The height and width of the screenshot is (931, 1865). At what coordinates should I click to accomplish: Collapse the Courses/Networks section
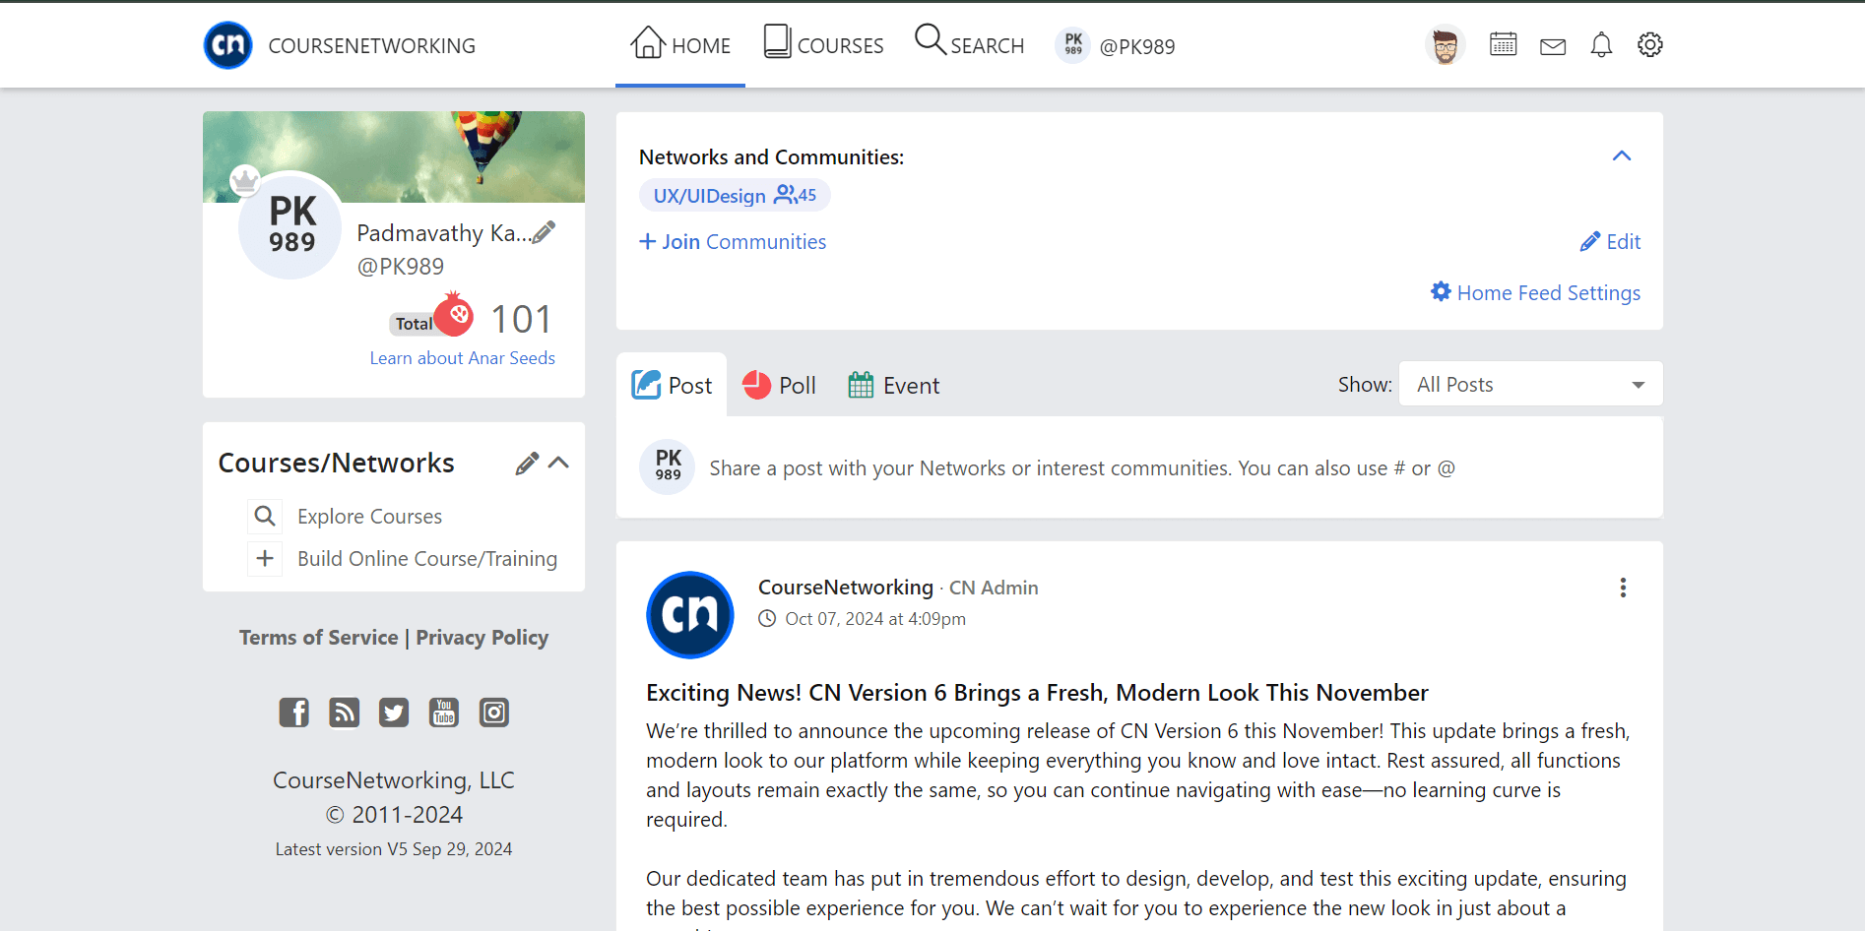pyautogui.click(x=558, y=463)
